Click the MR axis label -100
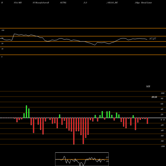Screen dimensions: 166x166 click(x=163, y=146)
